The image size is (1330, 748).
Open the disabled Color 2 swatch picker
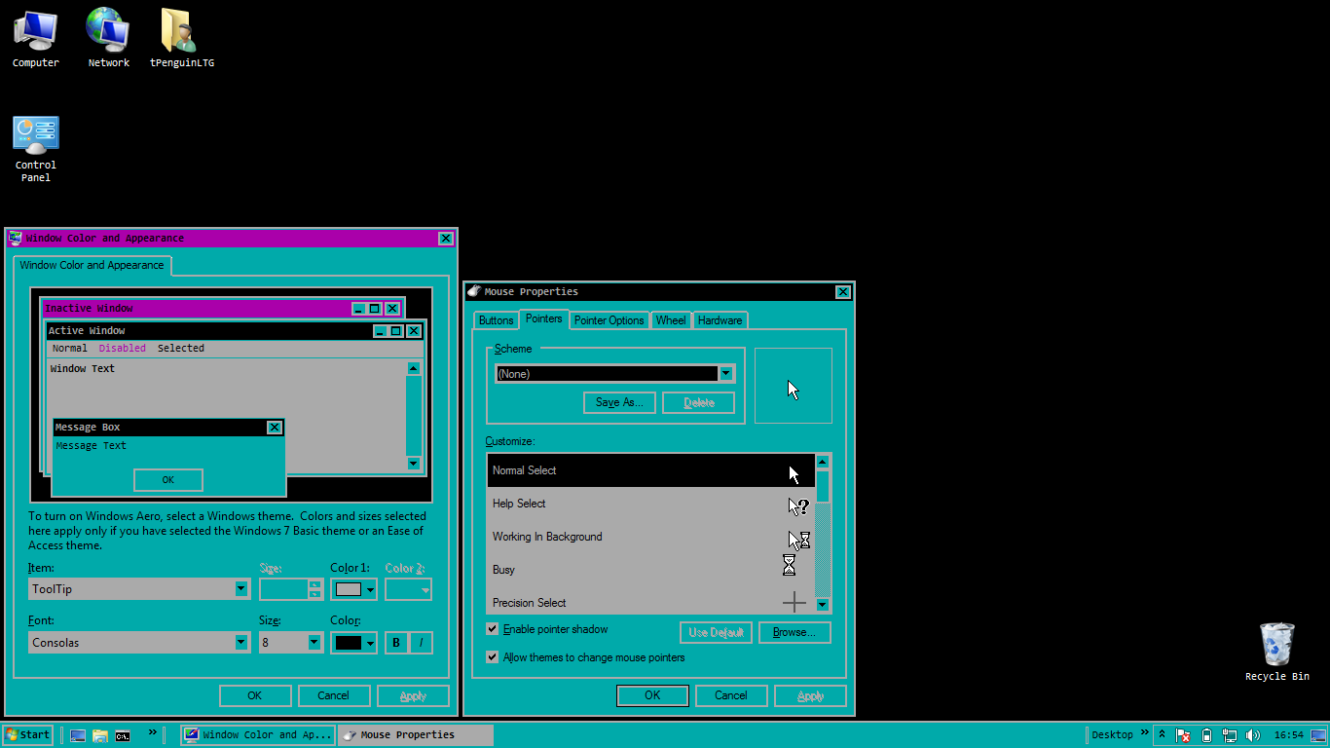click(x=408, y=589)
